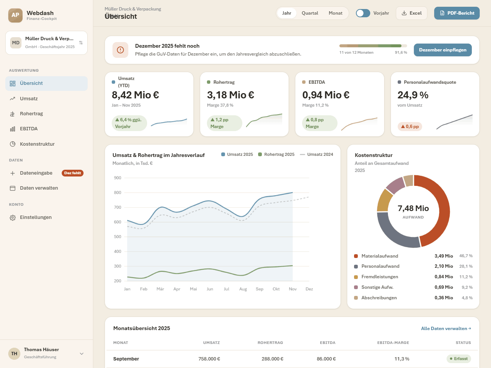Screen dimensions: 491x368
Task: Click the Excel download icon
Action: coord(404,13)
